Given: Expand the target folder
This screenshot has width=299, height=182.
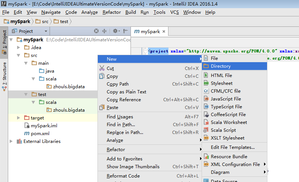Looking at the screenshot, I should pyautogui.click(x=19, y=118).
